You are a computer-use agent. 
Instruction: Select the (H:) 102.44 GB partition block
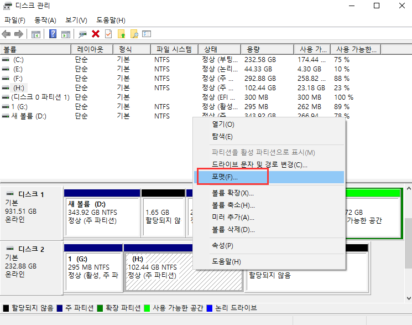184,268
